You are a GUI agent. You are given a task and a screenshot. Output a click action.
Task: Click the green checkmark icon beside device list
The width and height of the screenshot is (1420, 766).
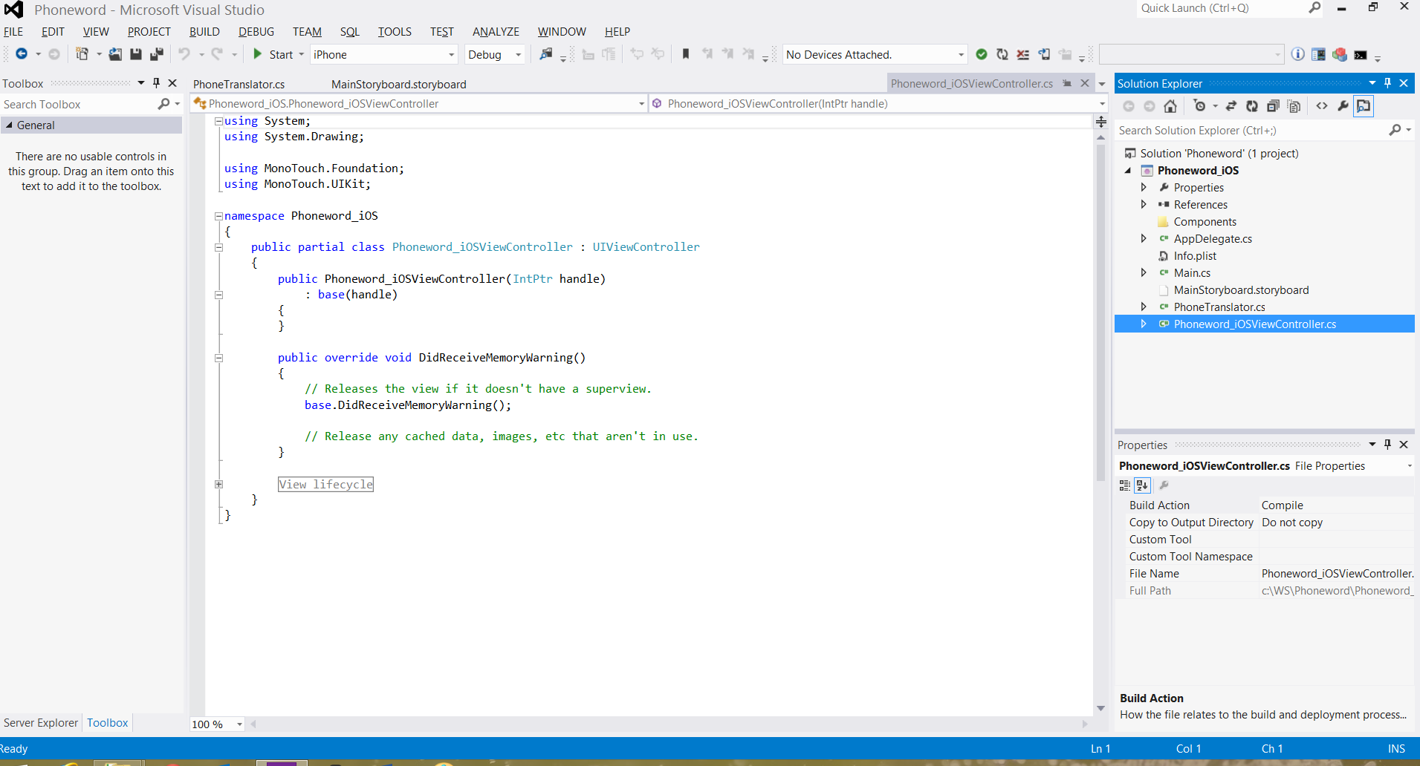(982, 54)
